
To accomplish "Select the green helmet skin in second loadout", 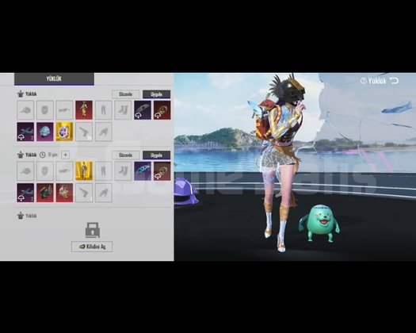I will [45, 193].
